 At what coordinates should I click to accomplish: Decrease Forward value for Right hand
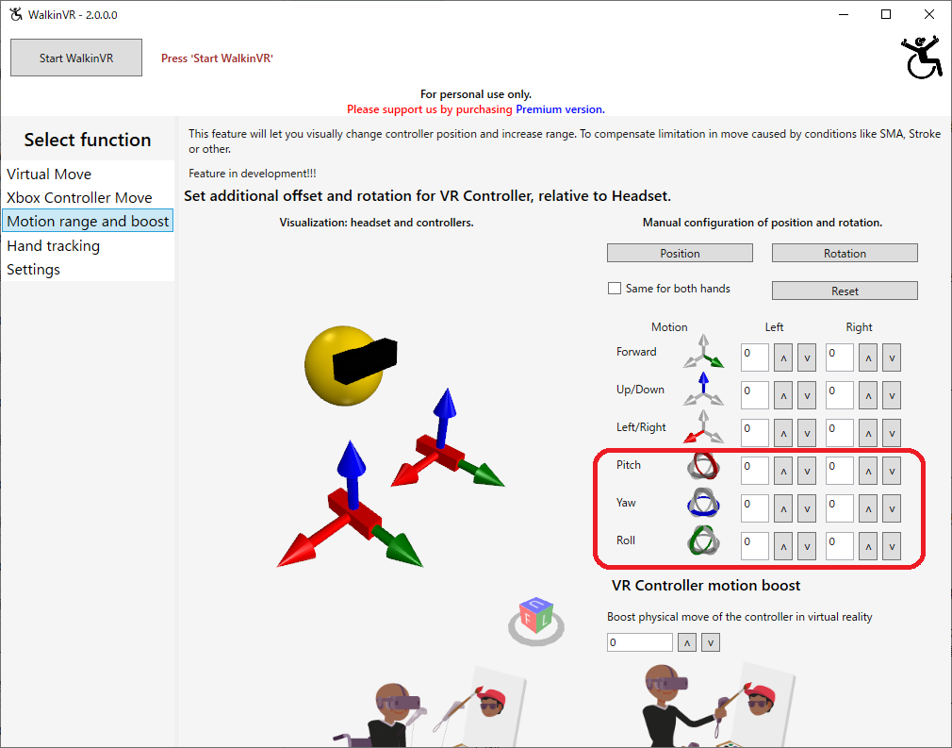892,357
